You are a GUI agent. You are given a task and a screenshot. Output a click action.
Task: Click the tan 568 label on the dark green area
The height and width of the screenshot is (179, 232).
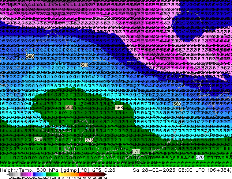(x=69, y=107)
